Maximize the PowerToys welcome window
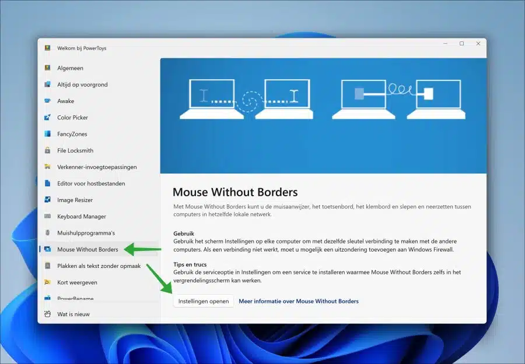Viewport: 525px width, 364px height. point(462,44)
